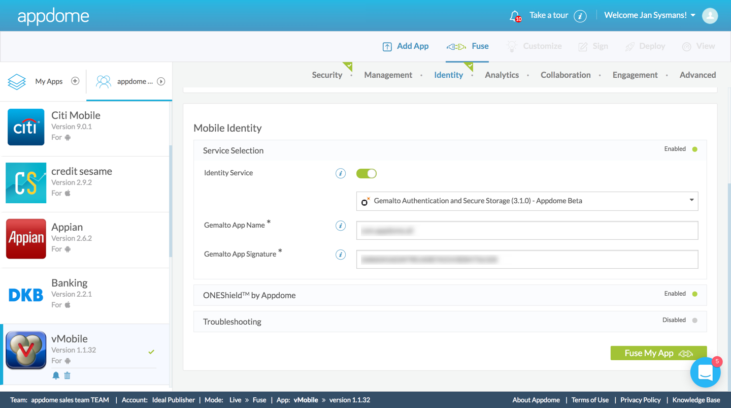
Task: Open the Knowledge Base link
Action: (696, 400)
